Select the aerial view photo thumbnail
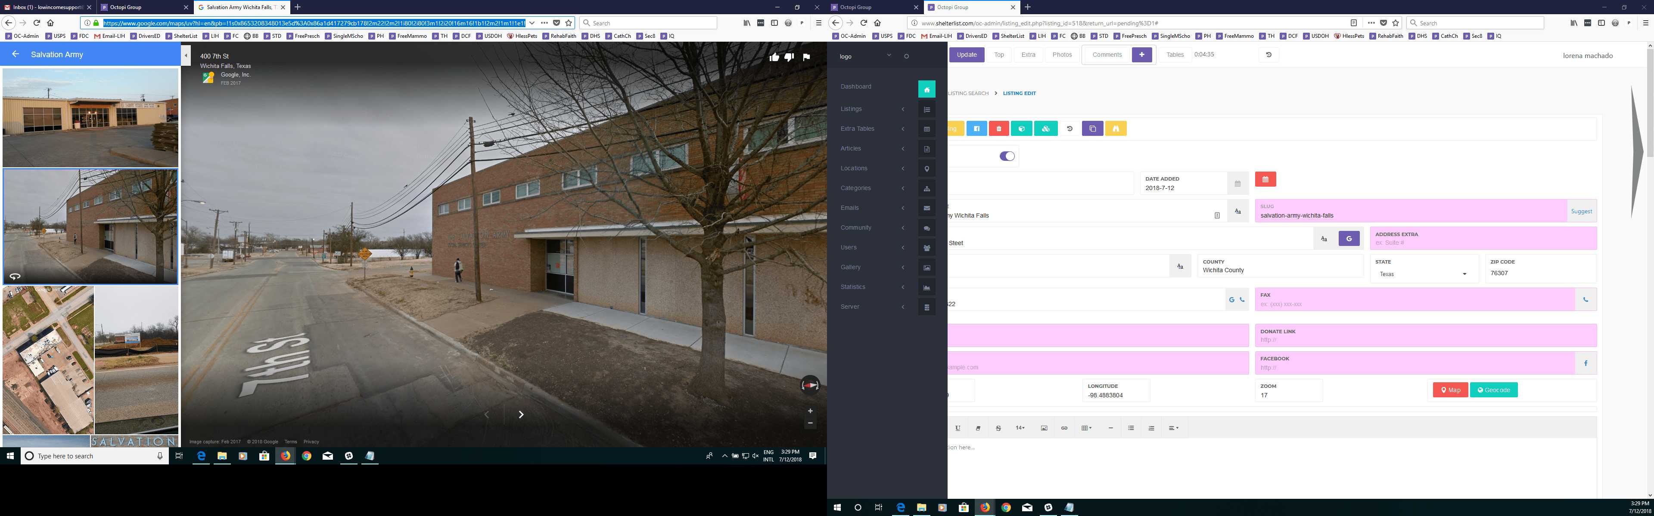Screen dimensions: 1654x516 (x=48, y=360)
